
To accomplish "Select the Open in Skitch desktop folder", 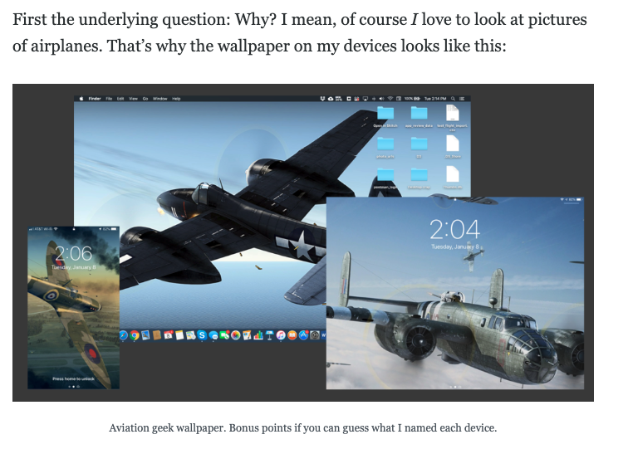I will point(385,116).
